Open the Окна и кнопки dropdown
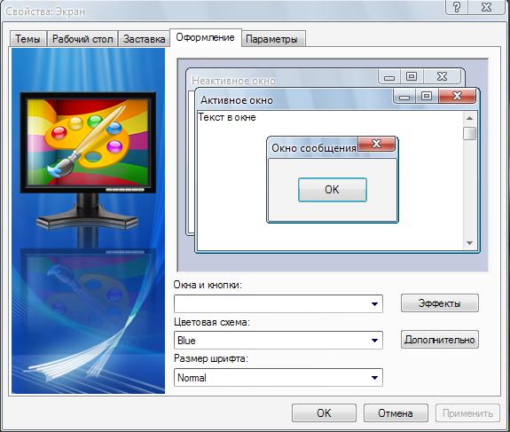This screenshot has width=510, height=432. click(x=279, y=304)
